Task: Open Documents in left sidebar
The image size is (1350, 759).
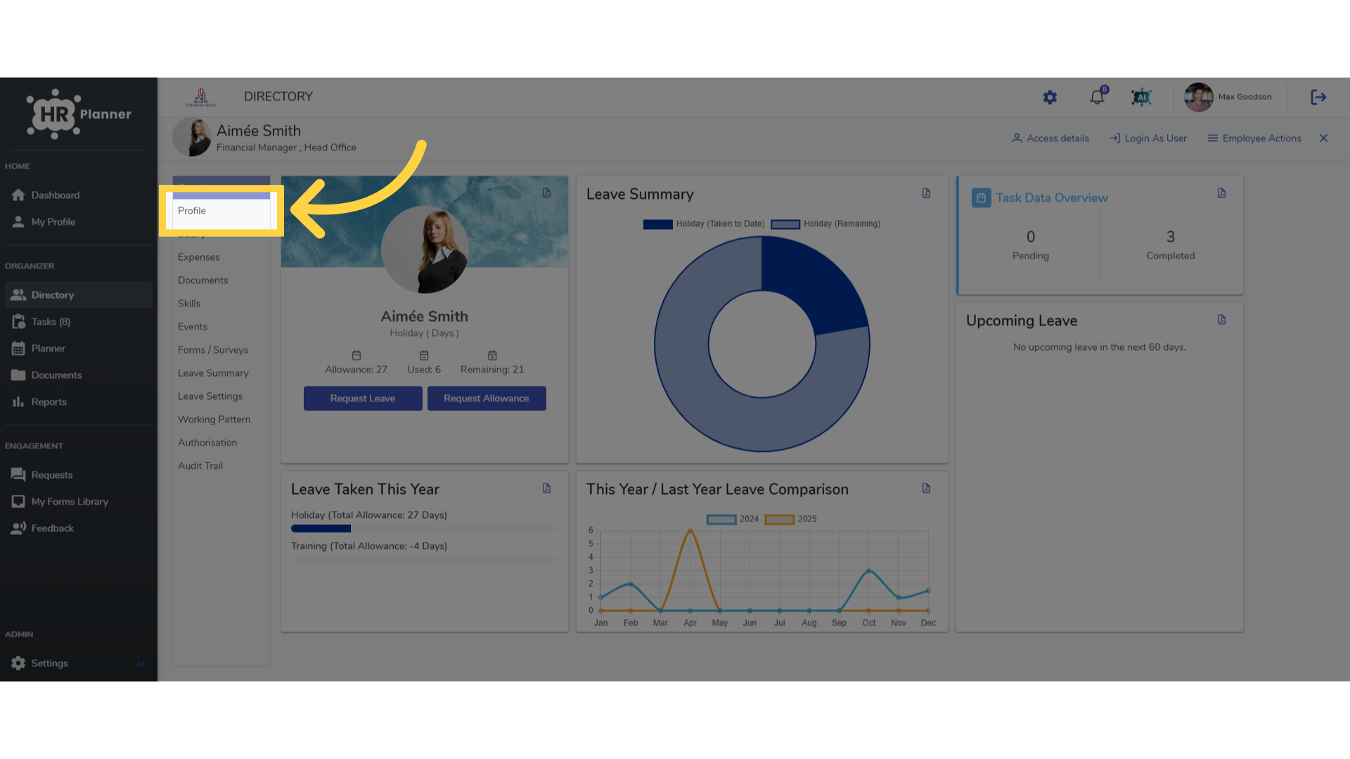Action: pyautogui.click(x=78, y=375)
